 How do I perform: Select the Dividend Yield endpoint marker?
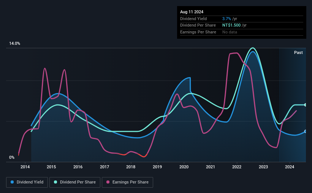point(306,131)
